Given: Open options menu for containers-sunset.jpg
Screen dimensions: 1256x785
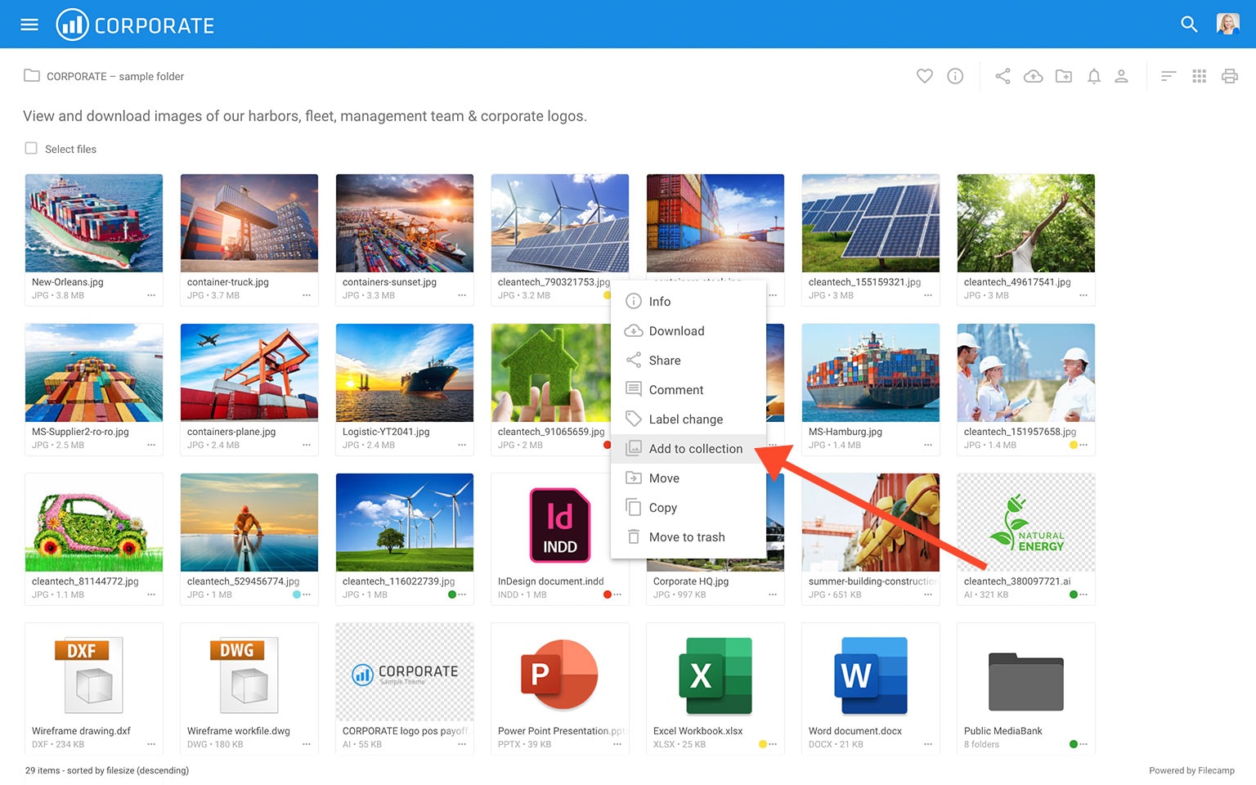Looking at the screenshot, I should click(x=462, y=295).
